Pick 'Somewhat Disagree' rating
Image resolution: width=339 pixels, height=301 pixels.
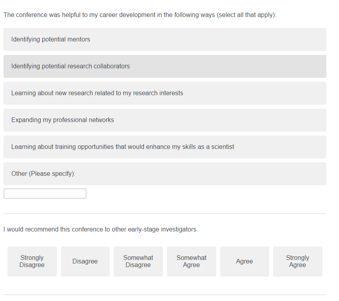[138, 261]
